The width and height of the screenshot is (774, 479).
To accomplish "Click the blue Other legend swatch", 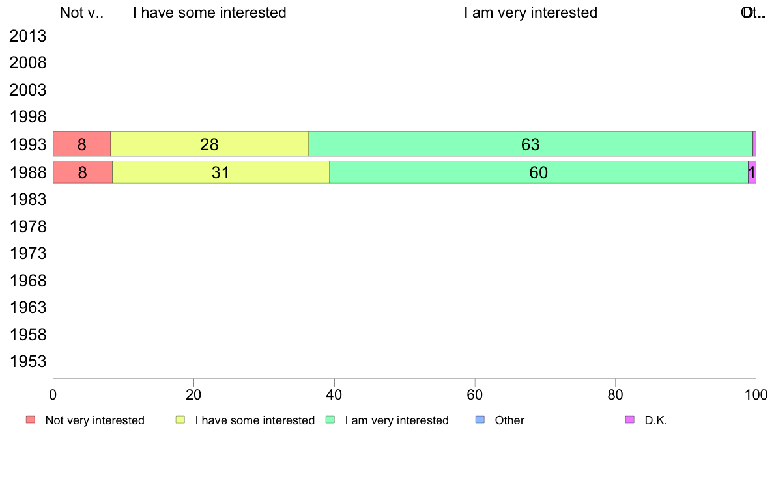I will [480, 420].
